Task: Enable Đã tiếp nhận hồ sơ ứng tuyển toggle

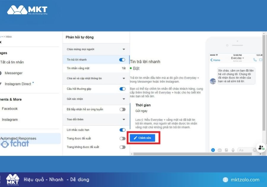Action: click(x=122, y=109)
